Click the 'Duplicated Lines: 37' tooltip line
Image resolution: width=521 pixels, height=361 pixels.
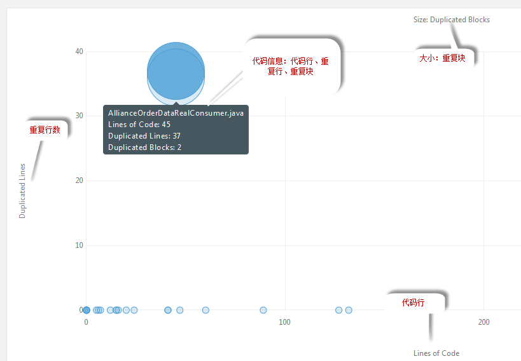[144, 136]
